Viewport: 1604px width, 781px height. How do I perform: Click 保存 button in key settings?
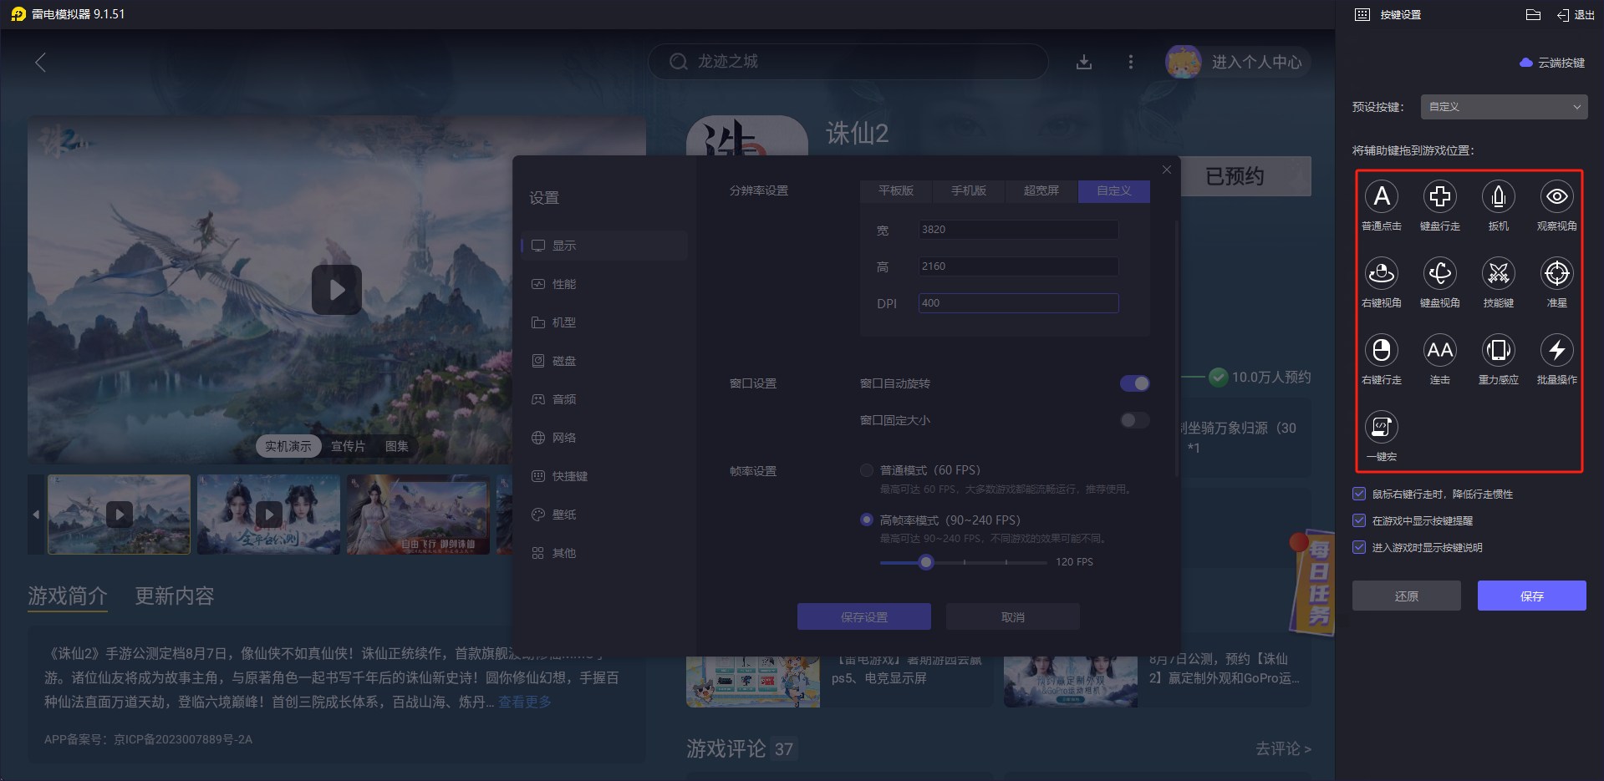coord(1532,596)
